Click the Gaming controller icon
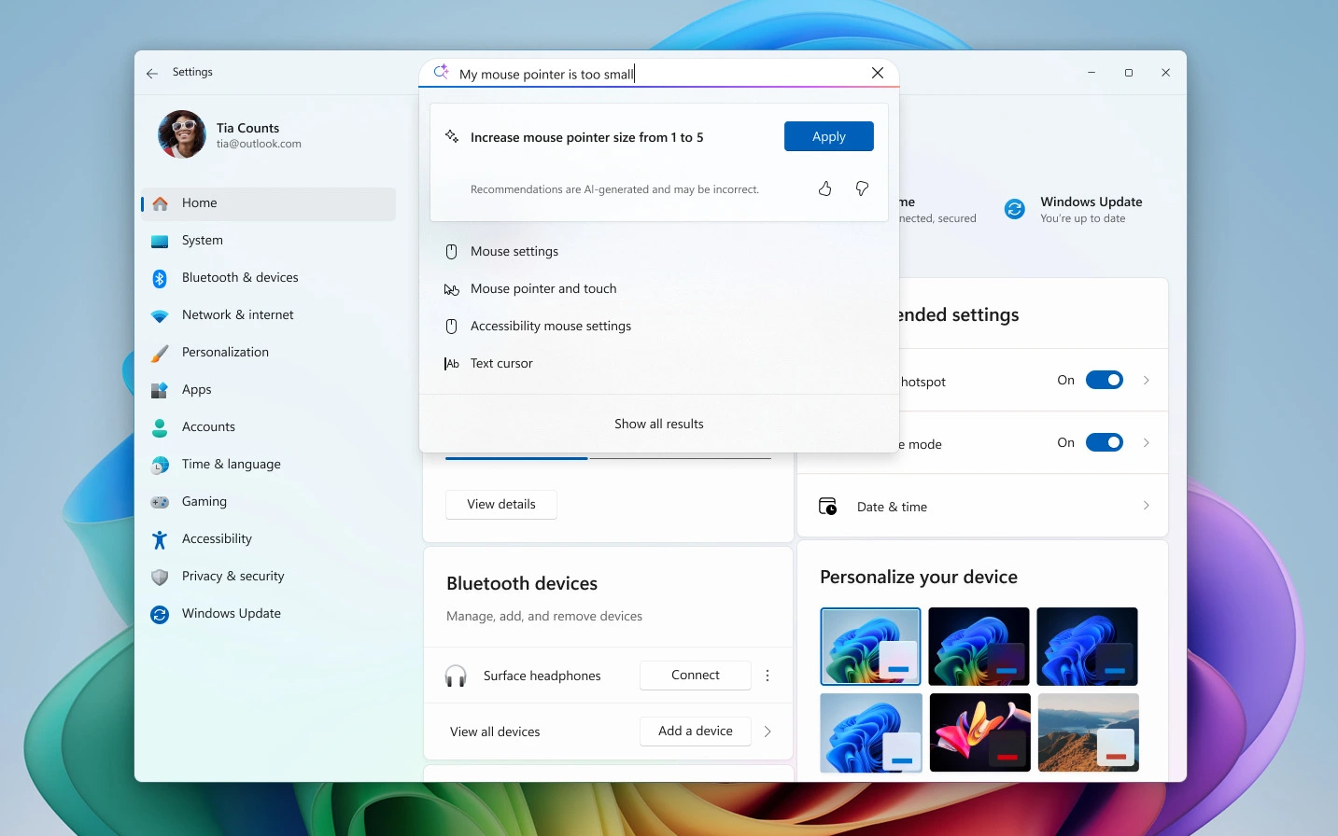The height and width of the screenshot is (836, 1338). (x=160, y=502)
